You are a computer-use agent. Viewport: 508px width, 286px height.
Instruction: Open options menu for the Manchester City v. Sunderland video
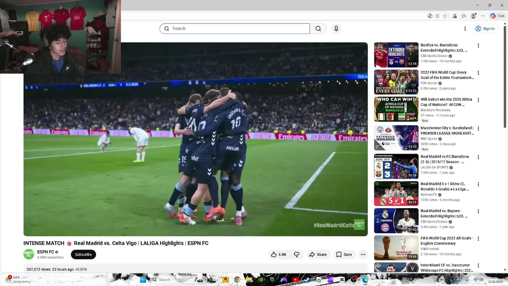point(478,129)
